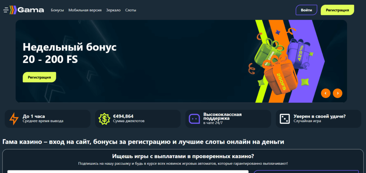Click the lightning bolt withdrawal-time icon

[14, 119]
